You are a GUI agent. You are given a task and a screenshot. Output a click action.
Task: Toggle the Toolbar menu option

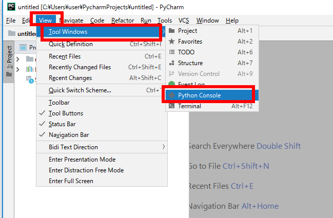click(x=102, y=103)
